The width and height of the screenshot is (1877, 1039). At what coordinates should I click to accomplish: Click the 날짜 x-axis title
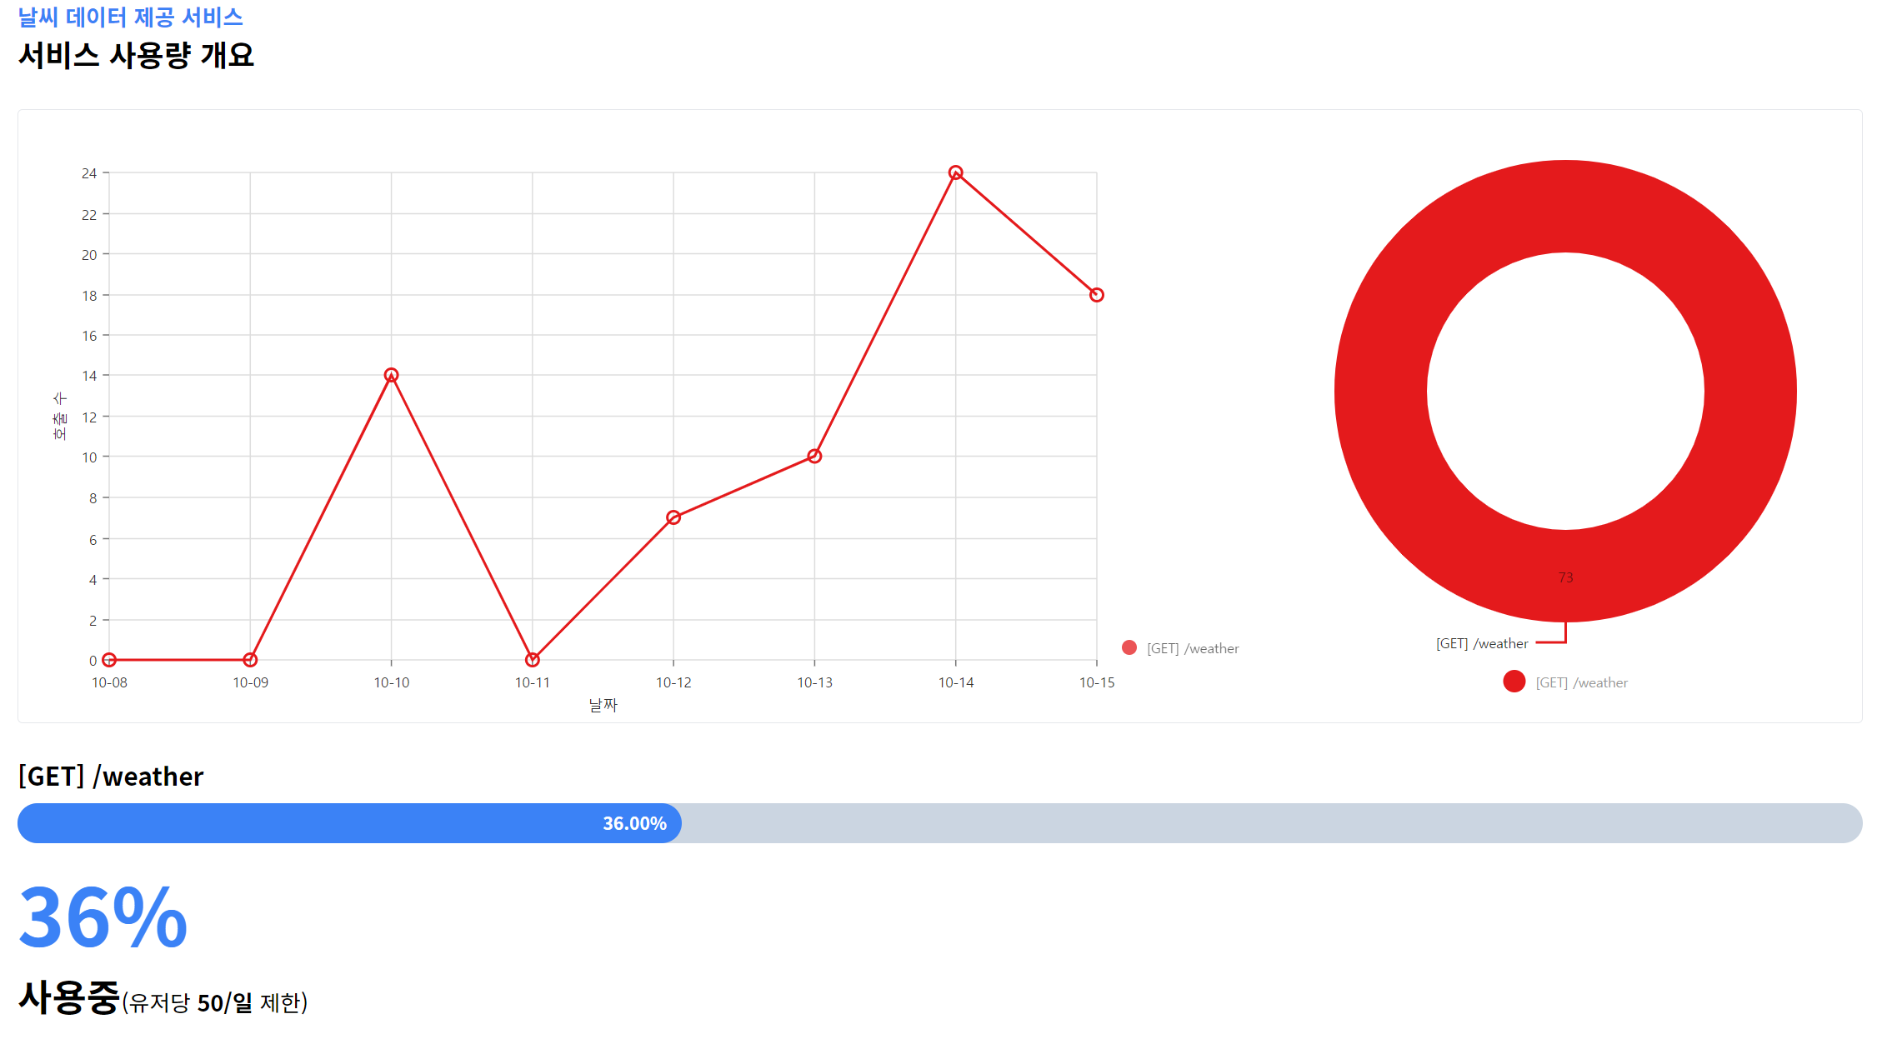pos(603,705)
